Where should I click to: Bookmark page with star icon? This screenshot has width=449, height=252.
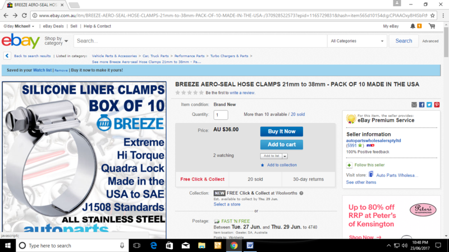click(432, 16)
